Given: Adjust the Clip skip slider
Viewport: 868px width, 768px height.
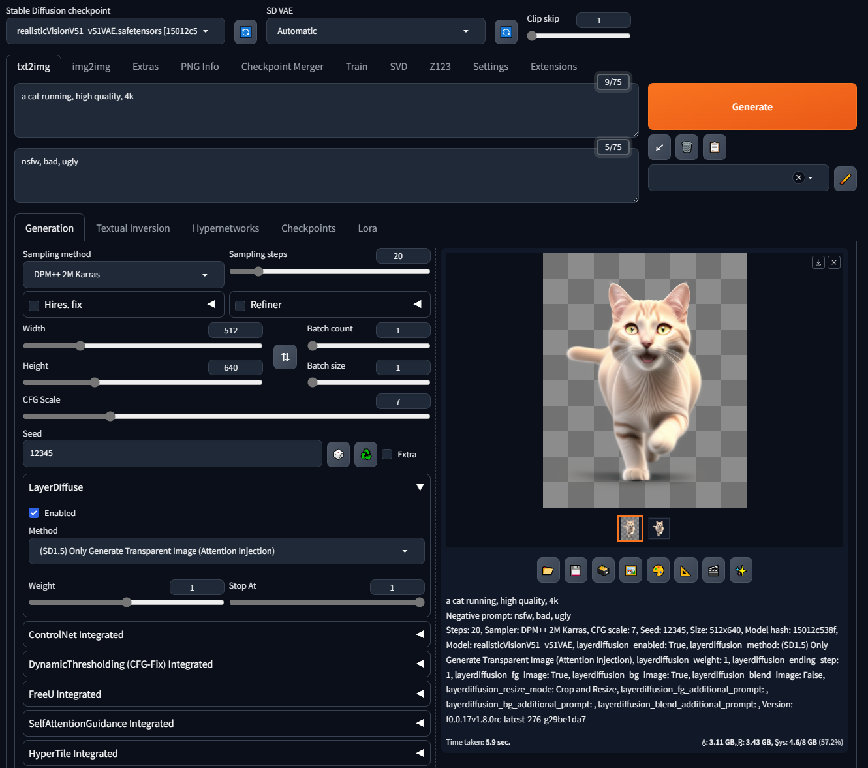Looking at the screenshot, I should click(x=579, y=36).
